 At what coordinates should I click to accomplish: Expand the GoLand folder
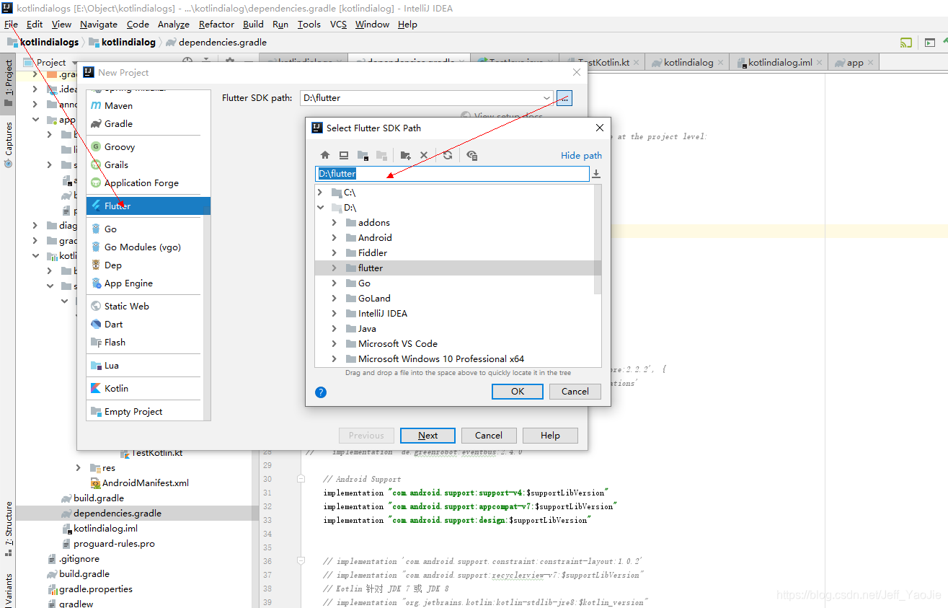pos(334,299)
